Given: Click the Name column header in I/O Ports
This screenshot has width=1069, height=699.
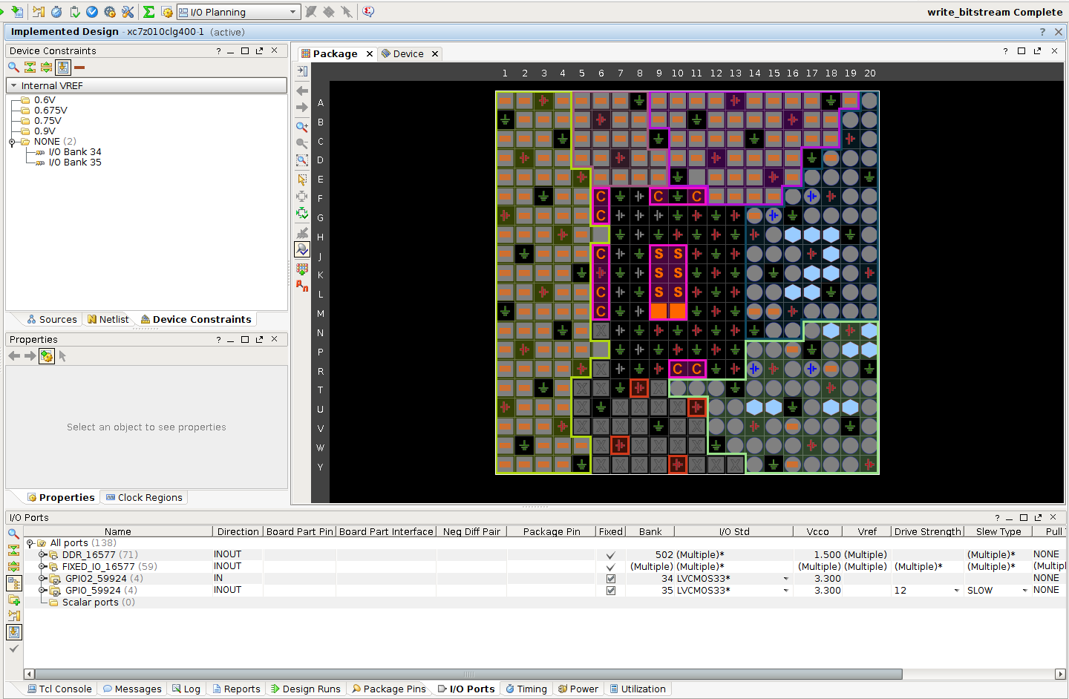Looking at the screenshot, I should [x=118, y=531].
